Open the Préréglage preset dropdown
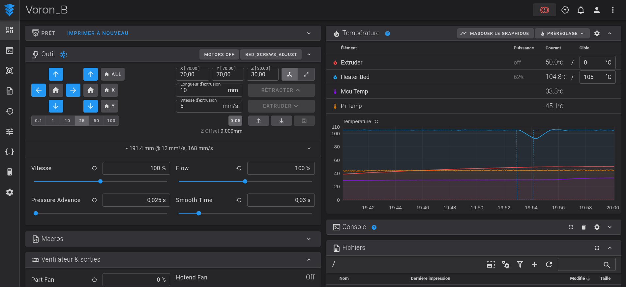The width and height of the screenshot is (626, 287). (562, 33)
